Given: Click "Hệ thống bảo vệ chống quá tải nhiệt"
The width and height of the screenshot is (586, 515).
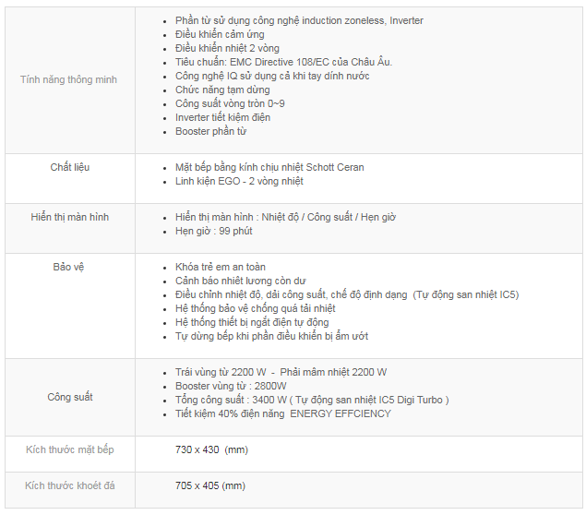Looking at the screenshot, I should click(256, 308).
